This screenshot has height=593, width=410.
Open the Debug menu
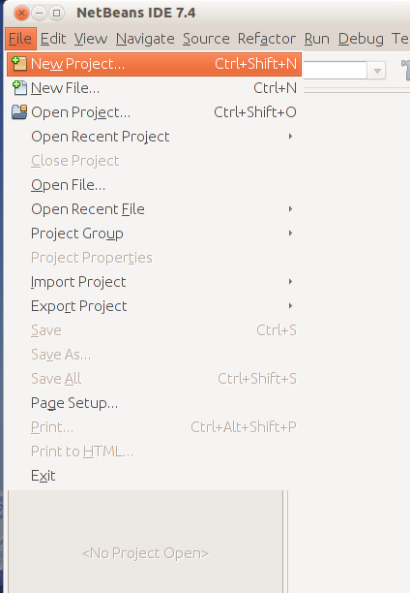[x=361, y=39]
